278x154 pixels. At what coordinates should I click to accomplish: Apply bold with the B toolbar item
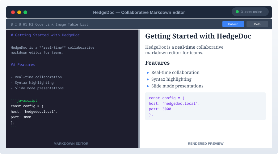click(x=12, y=24)
